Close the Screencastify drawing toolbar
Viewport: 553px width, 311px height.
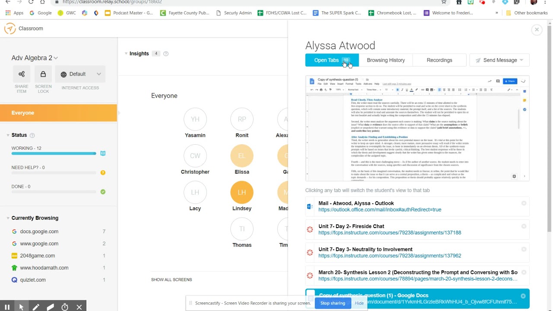pos(79,307)
